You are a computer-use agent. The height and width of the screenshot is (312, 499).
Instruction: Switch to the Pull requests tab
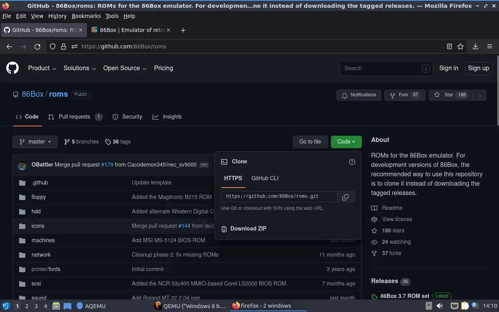point(75,117)
